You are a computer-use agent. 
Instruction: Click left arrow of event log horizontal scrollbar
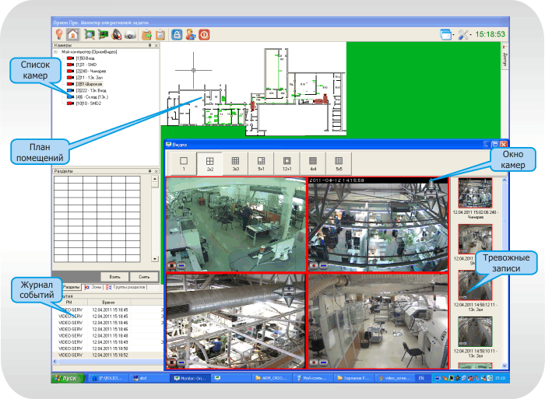click(x=55, y=362)
